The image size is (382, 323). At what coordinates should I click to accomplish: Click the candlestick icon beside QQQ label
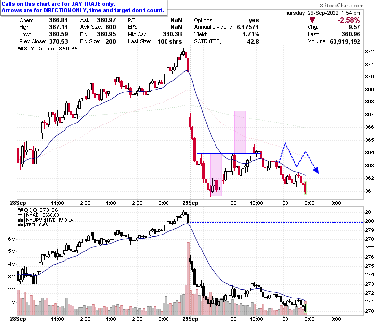pos(21,210)
